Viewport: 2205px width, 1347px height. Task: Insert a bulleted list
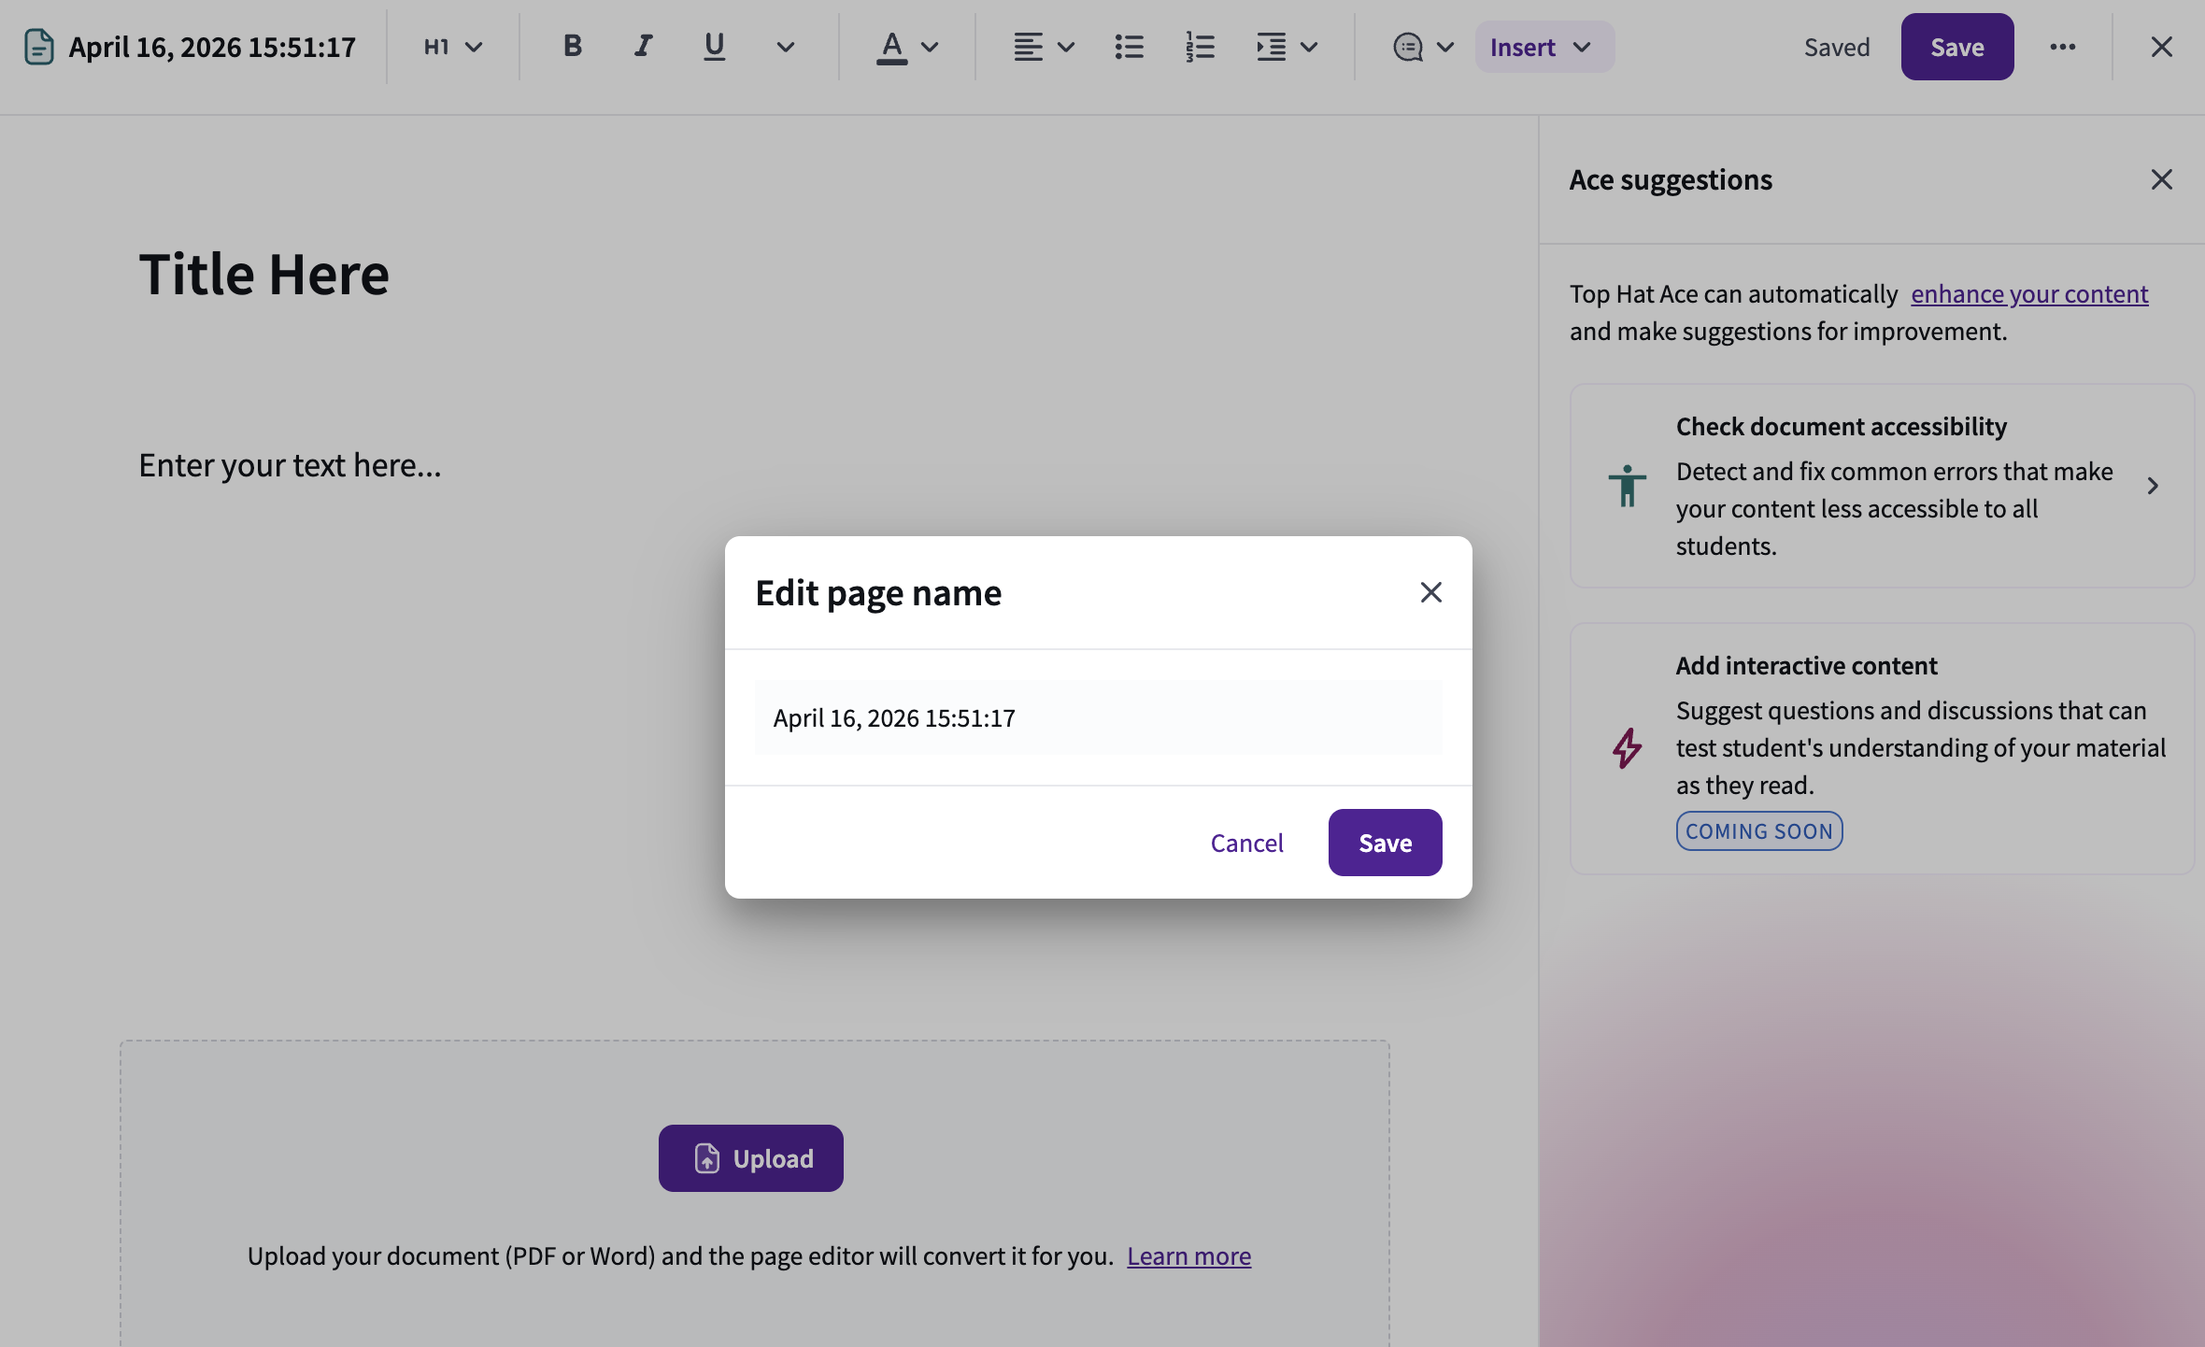coord(1129,47)
